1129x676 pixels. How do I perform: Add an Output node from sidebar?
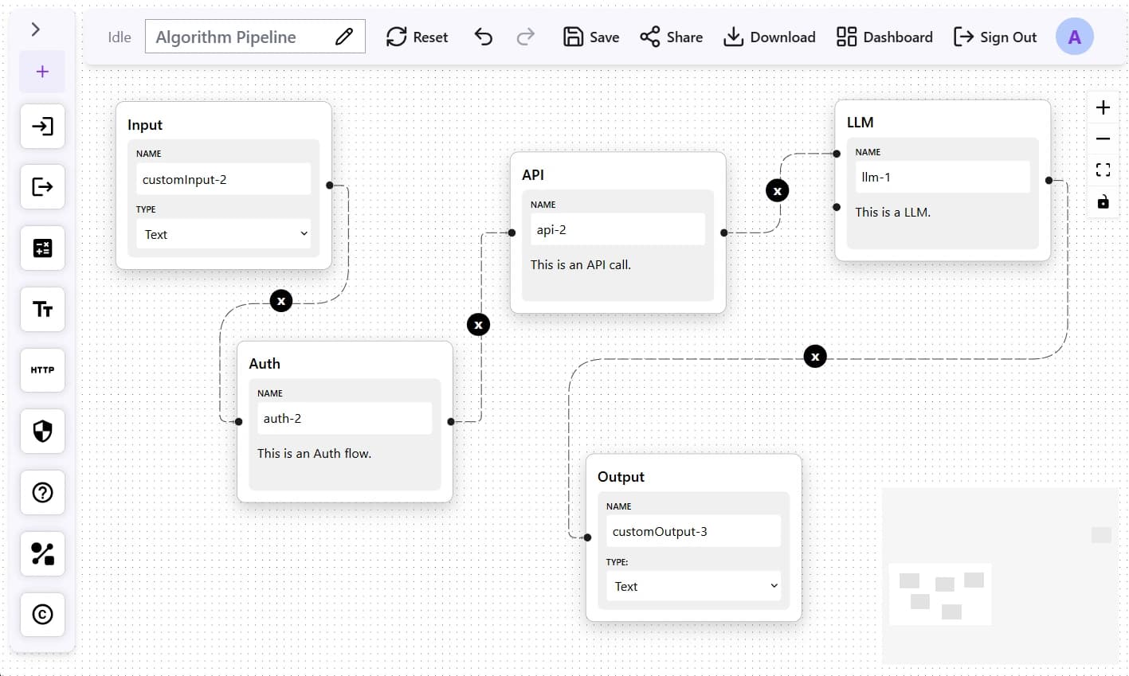(42, 187)
